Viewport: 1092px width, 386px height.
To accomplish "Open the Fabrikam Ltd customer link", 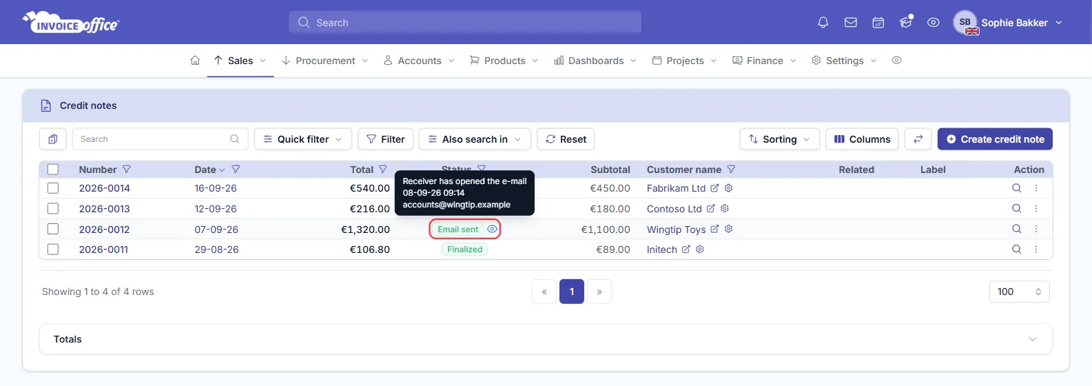I will [676, 188].
